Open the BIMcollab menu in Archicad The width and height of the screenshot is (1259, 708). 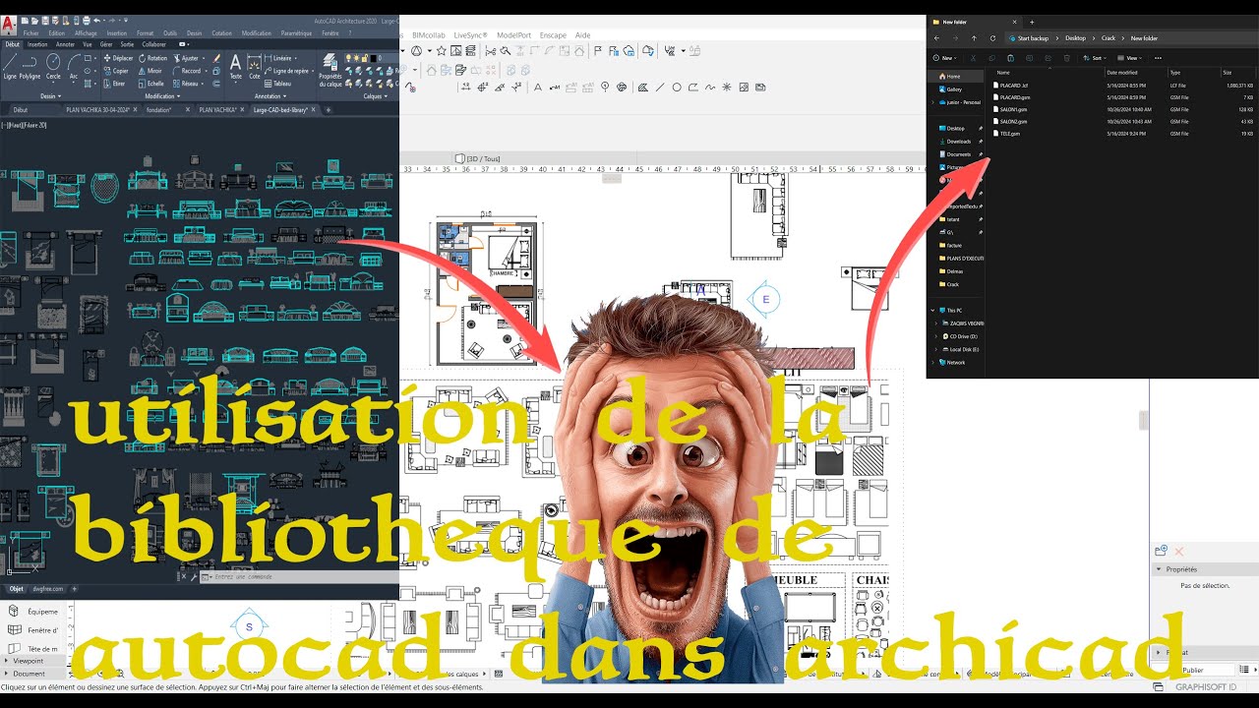click(x=429, y=35)
